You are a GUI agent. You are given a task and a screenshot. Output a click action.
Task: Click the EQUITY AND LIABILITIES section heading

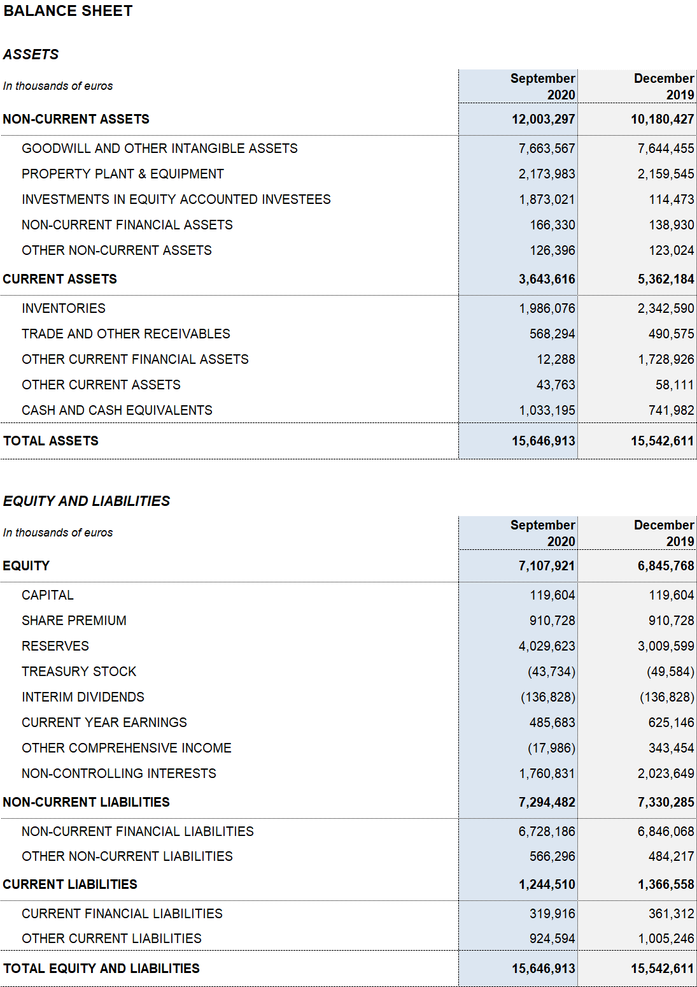pos(87,501)
